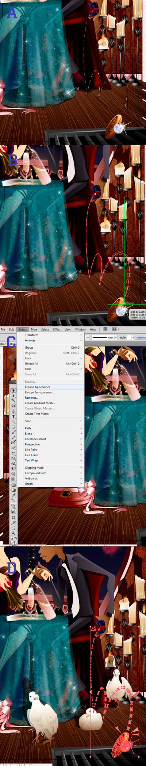
Task: Open the File menu
Action: [3, 329]
